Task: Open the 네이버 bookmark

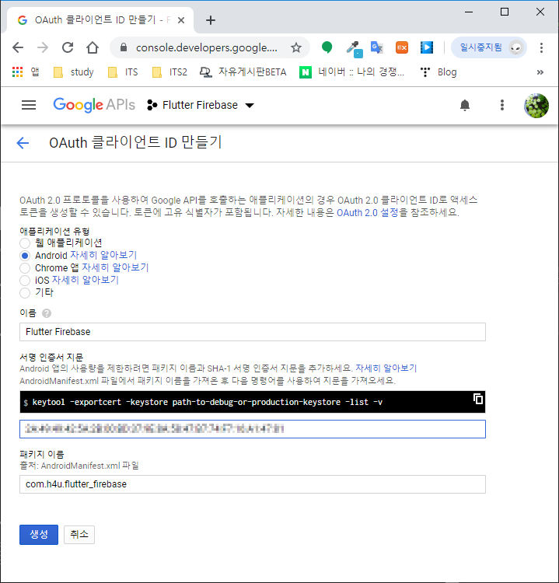Action: pyautogui.click(x=352, y=72)
